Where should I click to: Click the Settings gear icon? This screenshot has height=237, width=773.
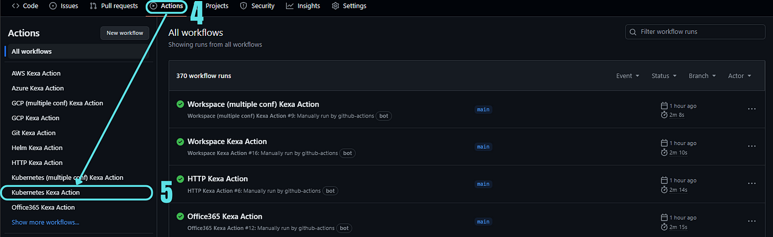tap(335, 6)
